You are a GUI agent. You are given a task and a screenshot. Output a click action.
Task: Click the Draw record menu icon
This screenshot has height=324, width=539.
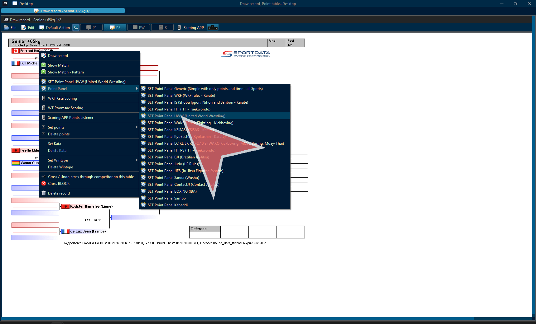click(x=44, y=56)
